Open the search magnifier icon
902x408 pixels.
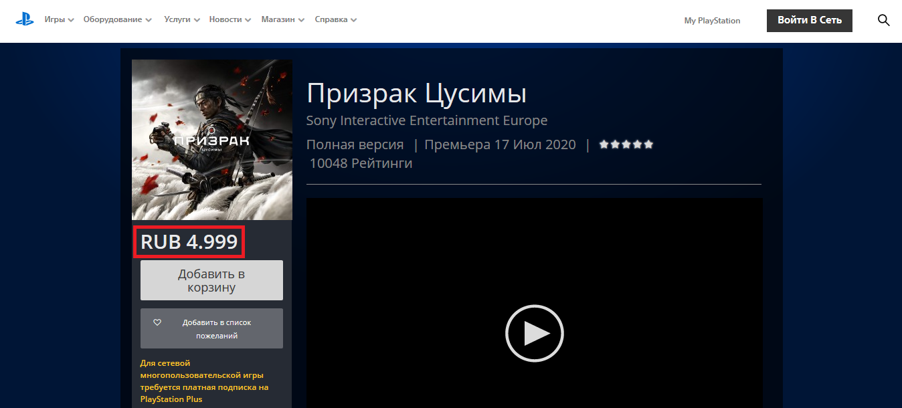click(x=883, y=20)
